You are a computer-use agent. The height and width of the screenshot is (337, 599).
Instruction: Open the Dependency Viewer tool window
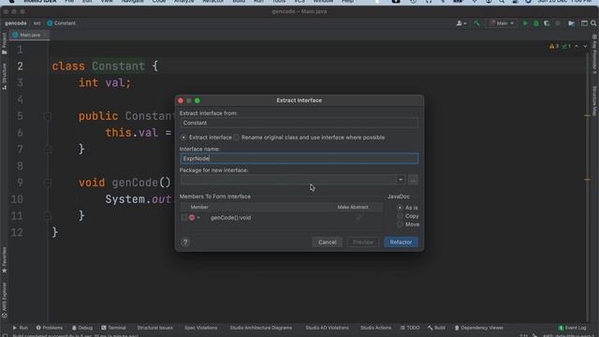coord(478,328)
